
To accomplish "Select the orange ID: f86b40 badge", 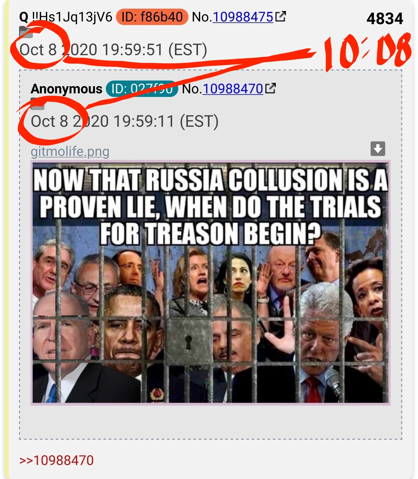I will click(x=152, y=17).
